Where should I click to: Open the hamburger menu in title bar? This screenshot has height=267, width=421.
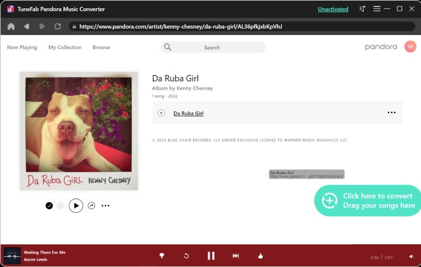pyautogui.click(x=377, y=9)
